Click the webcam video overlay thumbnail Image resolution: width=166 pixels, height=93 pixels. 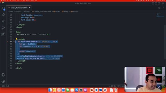tap(145, 79)
